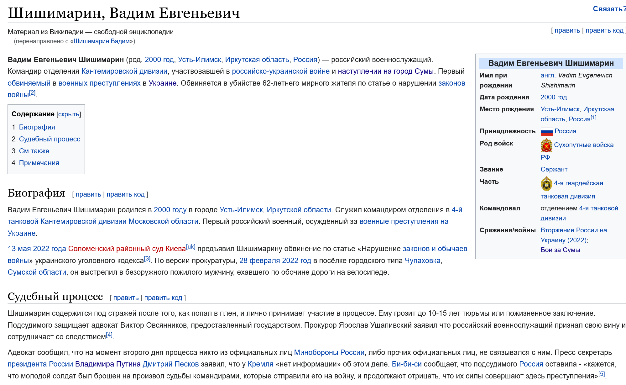Go to См.также contents entry
This screenshot has height=385, width=626.
pyautogui.click(x=34, y=151)
